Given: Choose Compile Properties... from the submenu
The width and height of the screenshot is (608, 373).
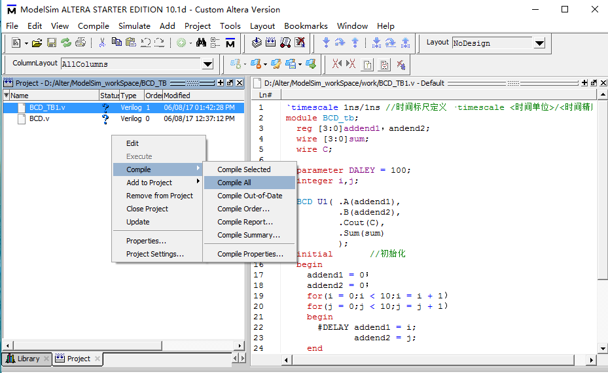Looking at the screenshot, I should click(249, 254).
